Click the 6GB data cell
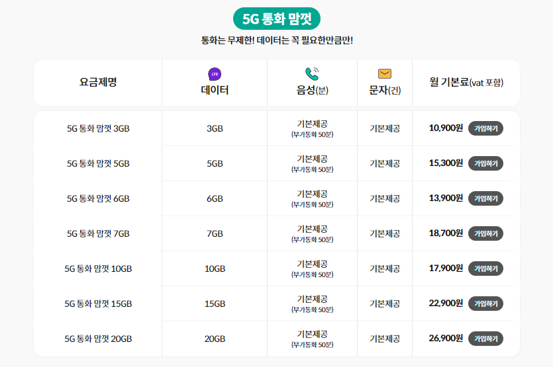553x367 pixels. [215, 198]
